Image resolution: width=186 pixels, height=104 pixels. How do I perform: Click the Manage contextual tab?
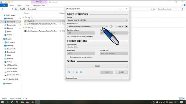(x=39, y=2)
